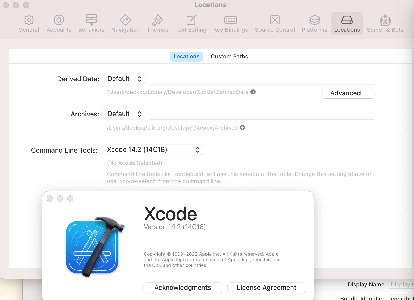414x300 pixels.
Task: Open the Archives location dropdown
Action: 124,114
